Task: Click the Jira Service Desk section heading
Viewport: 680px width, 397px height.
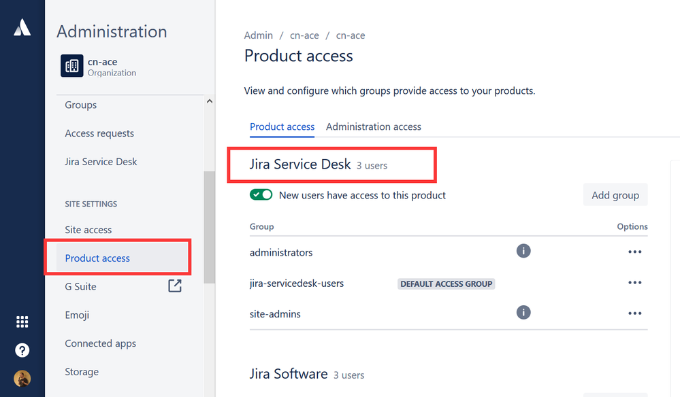Action: point(300,164)
